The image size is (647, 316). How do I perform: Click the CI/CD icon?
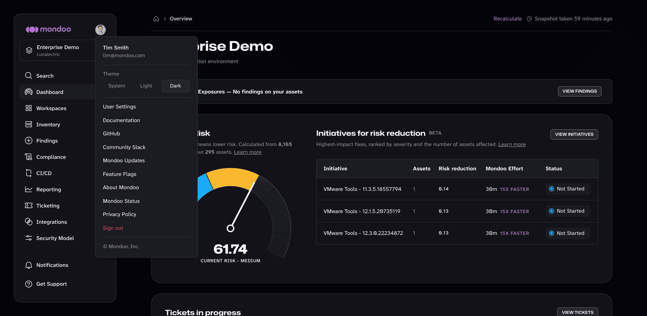(x=28, y=173)
